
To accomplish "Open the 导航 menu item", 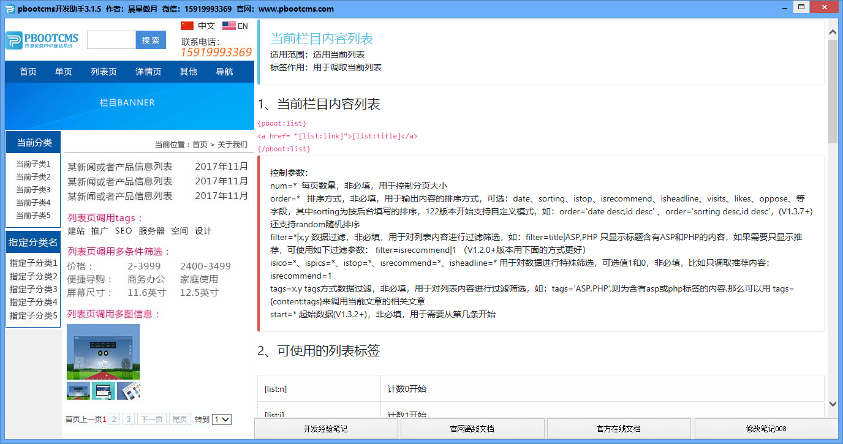I will [x=224, y=72].
